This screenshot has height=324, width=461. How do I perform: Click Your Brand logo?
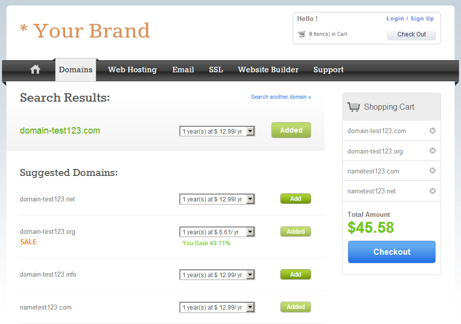tap(85, 30)
